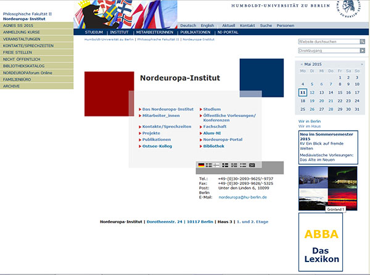Screen dimensions: 370x275
Task: Open the Grönland photo collage
Action: (x=328, y=189)
